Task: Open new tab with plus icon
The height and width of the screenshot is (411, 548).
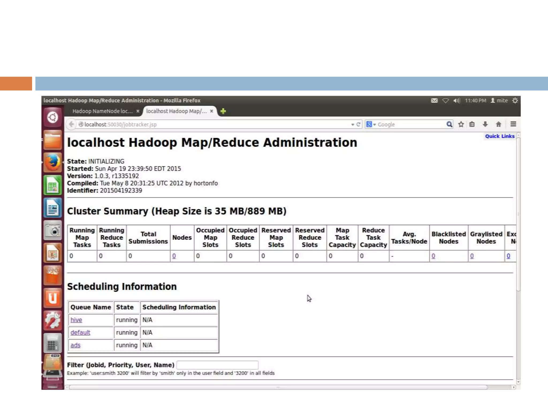Action: point(223,111)
